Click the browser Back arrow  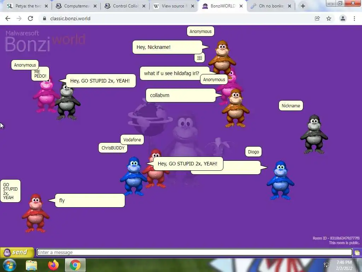click(8, 18)
